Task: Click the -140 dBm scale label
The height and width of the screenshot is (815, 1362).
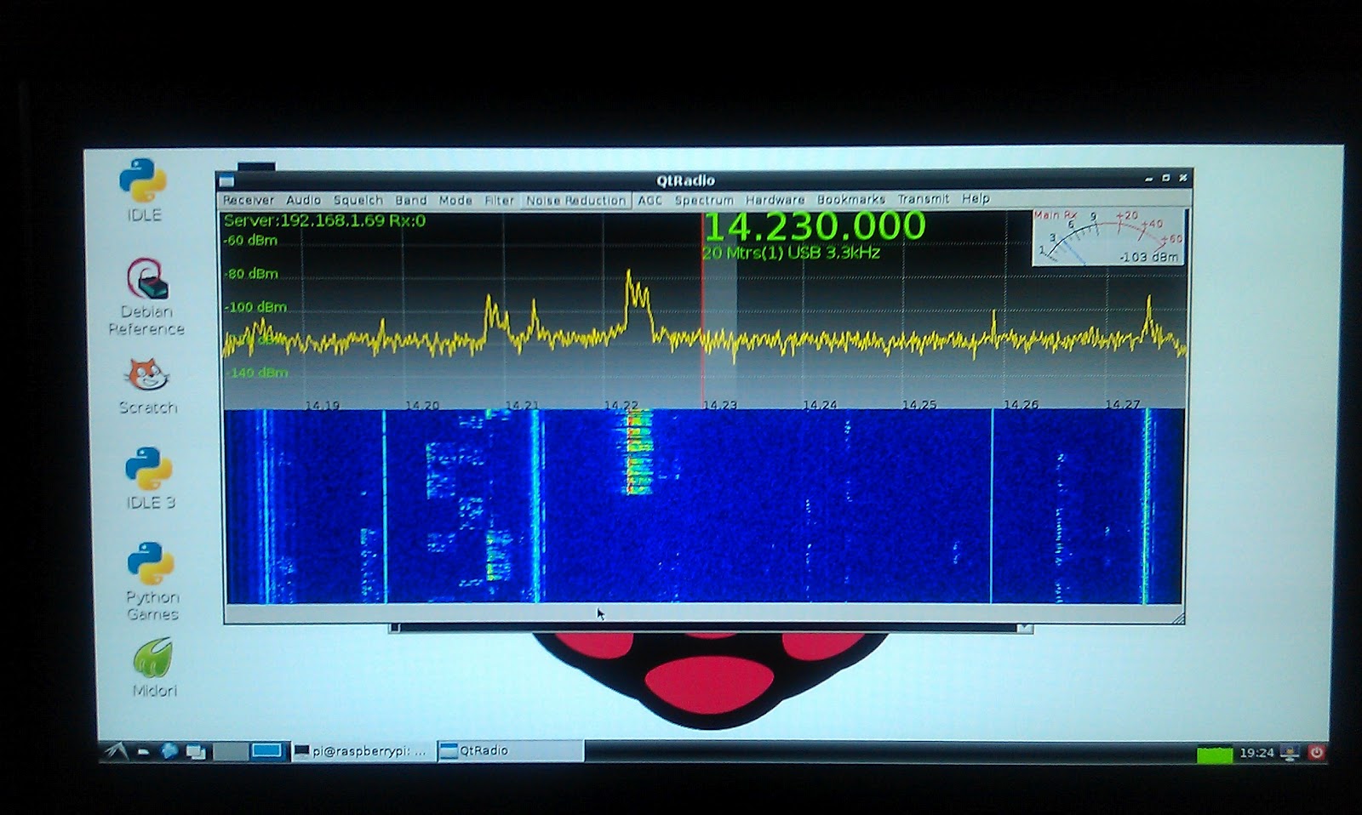Action: coord(257,373)
